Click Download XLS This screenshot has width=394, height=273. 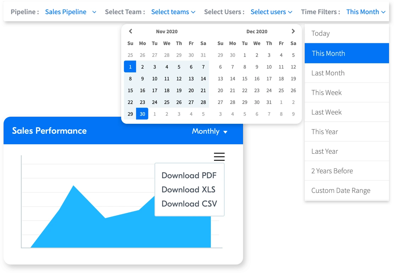pos(188,190)
